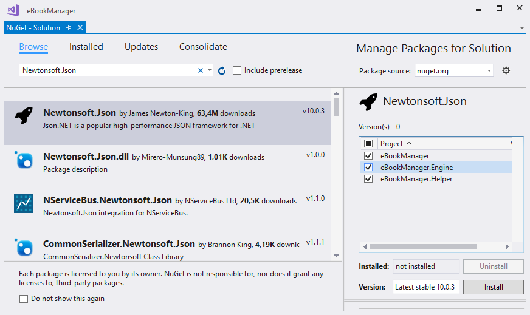Switch to the Browse tab
Viewport: 530px width, 315px height.
click(x=33, y=47)
